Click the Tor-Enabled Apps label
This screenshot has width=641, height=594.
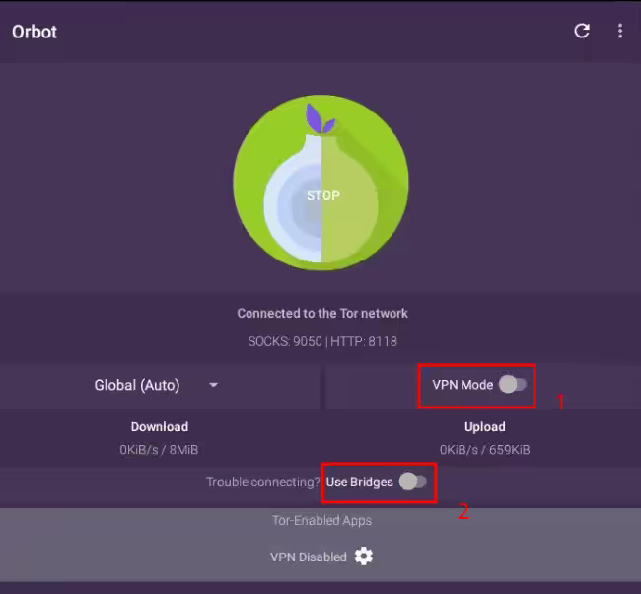[x=322, y=520]
